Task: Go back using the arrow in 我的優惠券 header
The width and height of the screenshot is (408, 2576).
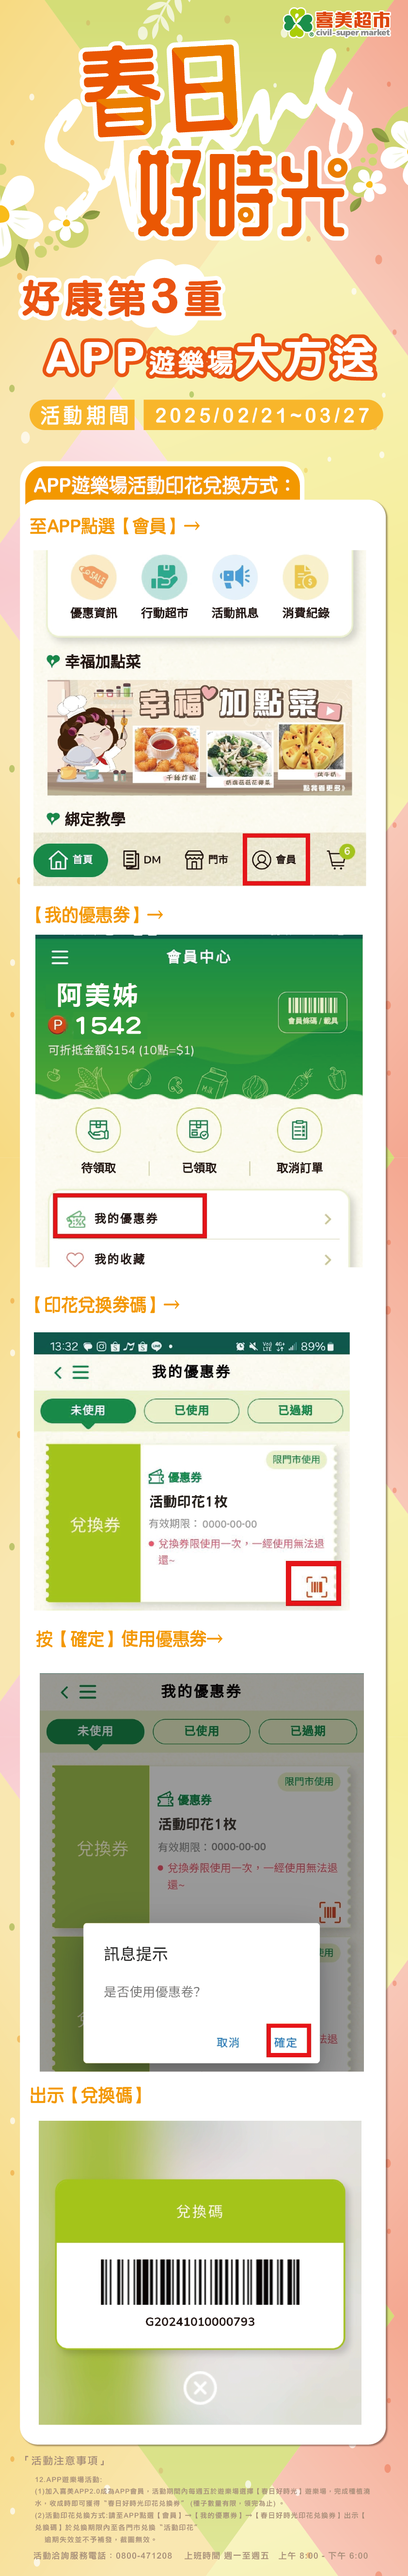Action: tap(58, 1372)
